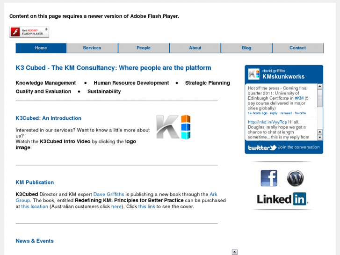
Task: Open the People navigation tab
Action: coord(144,48)
